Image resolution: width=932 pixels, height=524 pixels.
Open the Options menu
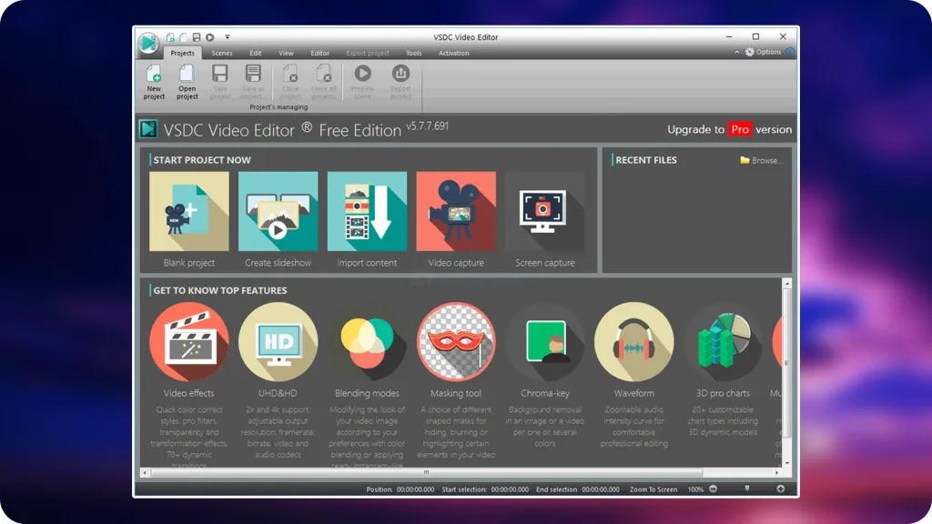(764, 53)
